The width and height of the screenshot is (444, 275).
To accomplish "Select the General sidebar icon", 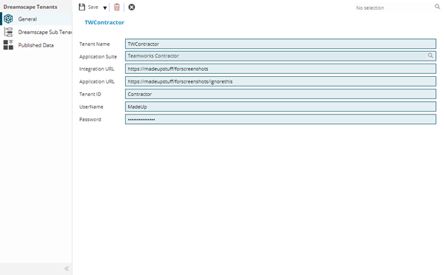I will point(8,19).
